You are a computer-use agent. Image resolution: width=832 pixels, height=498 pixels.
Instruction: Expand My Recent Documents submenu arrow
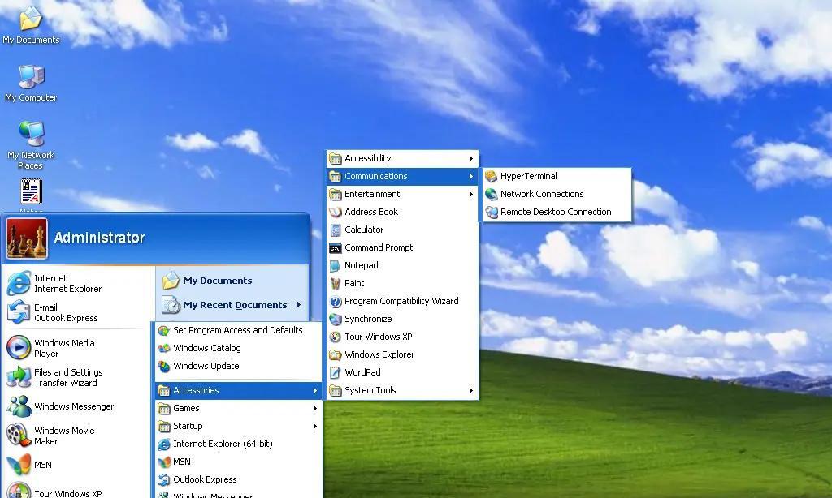click(299, 305)
